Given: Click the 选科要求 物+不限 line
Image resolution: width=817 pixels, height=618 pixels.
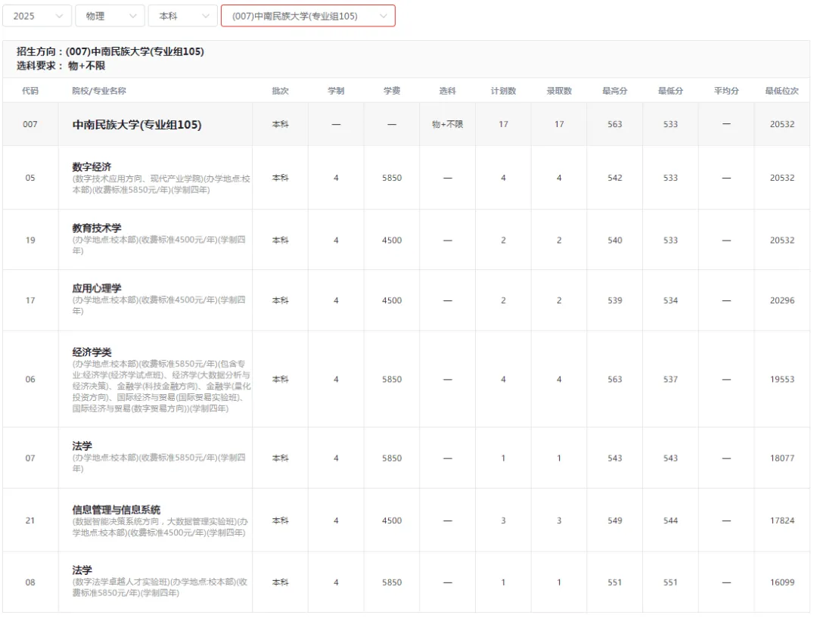Looking at the screenshot, I should tap(61, 66).
